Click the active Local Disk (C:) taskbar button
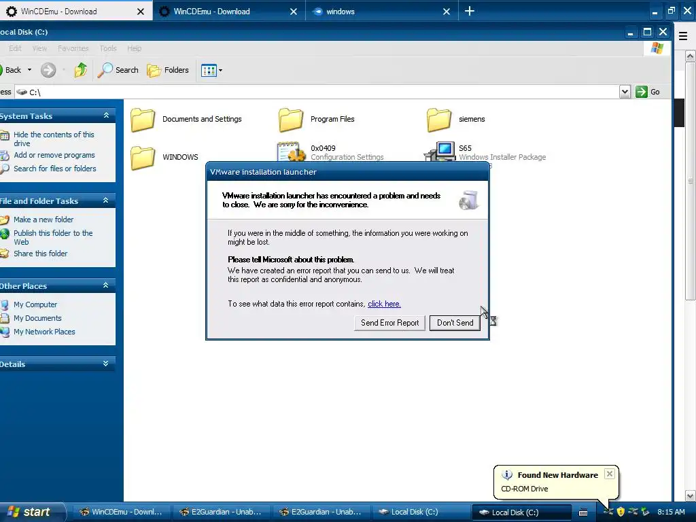 521,512
